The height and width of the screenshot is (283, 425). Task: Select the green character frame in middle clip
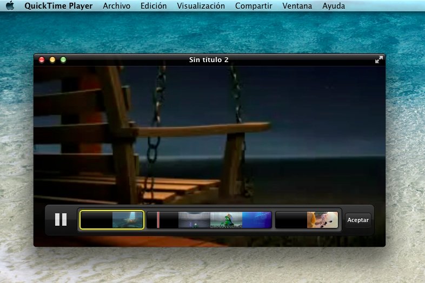click(x=225, y=220)
